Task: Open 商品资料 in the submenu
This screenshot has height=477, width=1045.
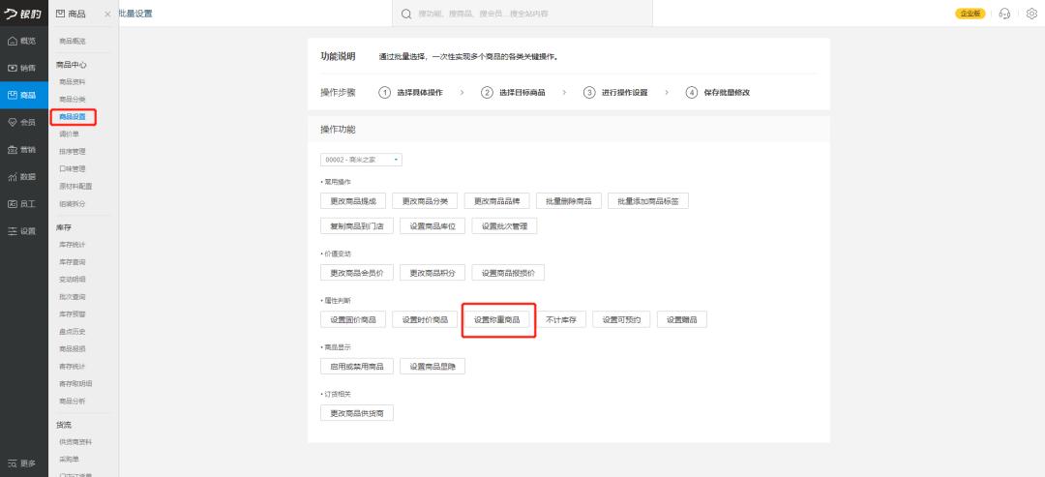Action: [72, 82]
